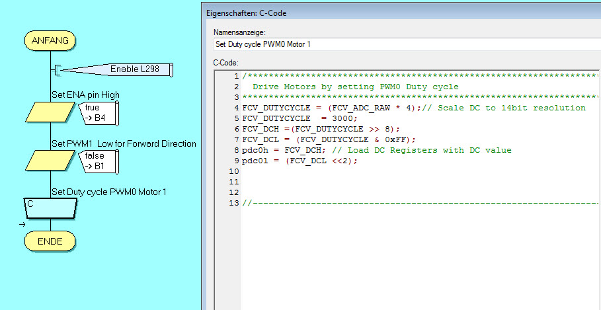This screenshot has width=601, height=310.
Task: Click the Enable L298 comment block
Action: 115,69
